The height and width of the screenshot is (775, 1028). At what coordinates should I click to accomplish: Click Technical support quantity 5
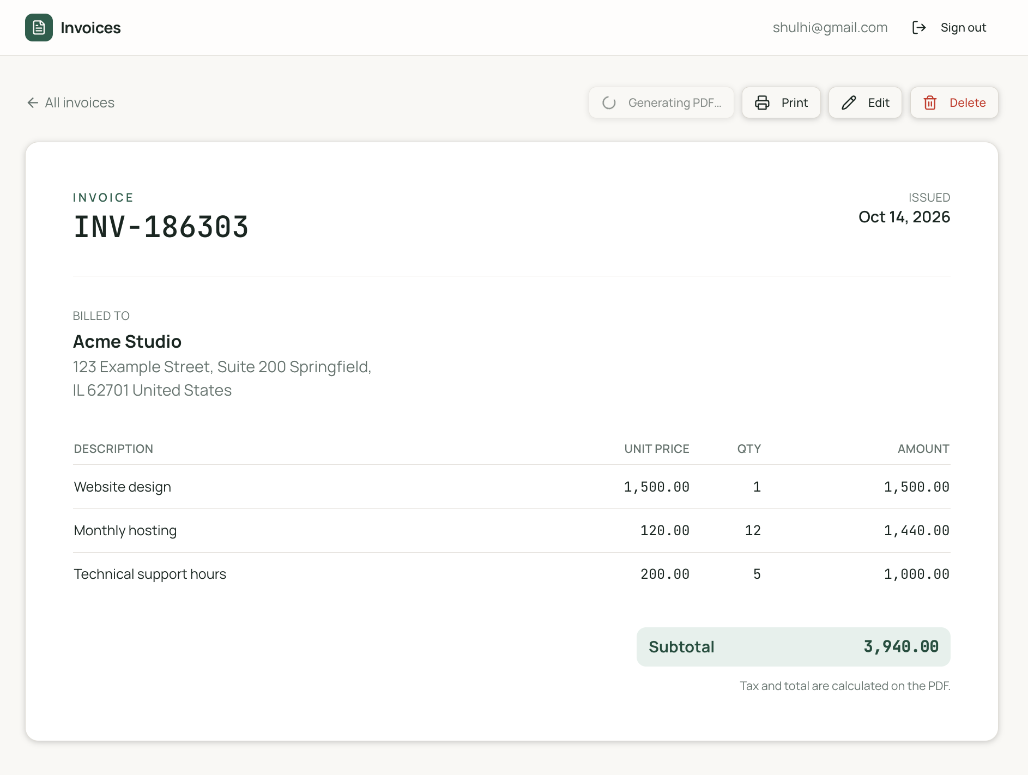click(x=757, y=574)
